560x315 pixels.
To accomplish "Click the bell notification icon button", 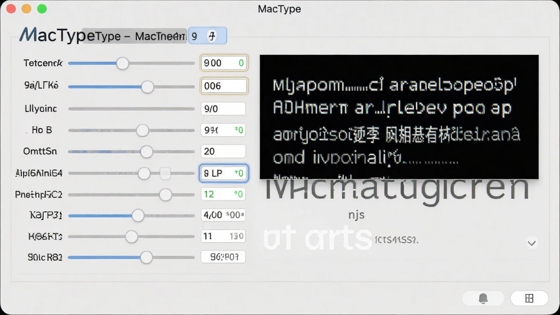I will (x=483, y=298).
